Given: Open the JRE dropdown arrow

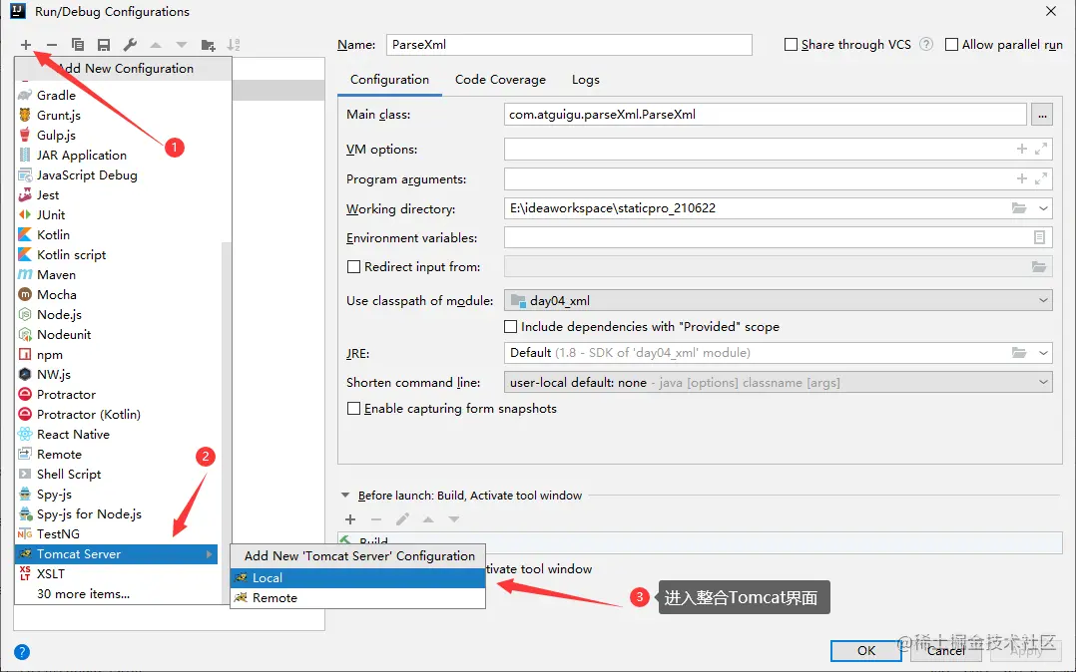Looking at the screenshot, I should click(1043, 353).
